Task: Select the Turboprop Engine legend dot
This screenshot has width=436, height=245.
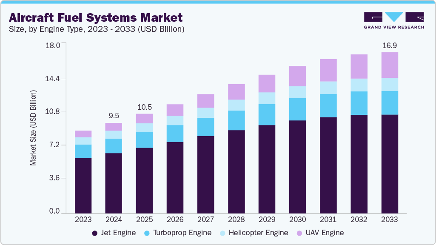Action: click(x=147, y=233)
